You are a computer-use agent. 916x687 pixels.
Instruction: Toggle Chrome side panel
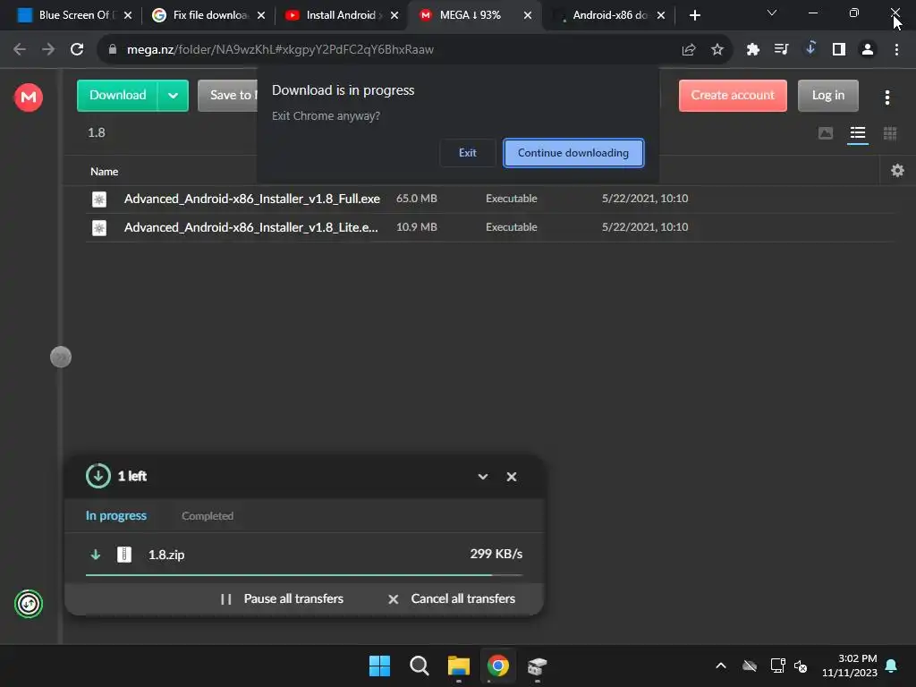pos(839,50)
